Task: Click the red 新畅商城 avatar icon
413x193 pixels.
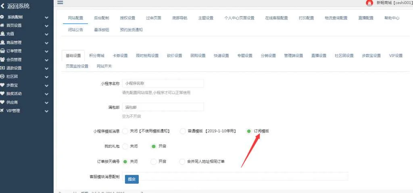Action: [369, 3]
